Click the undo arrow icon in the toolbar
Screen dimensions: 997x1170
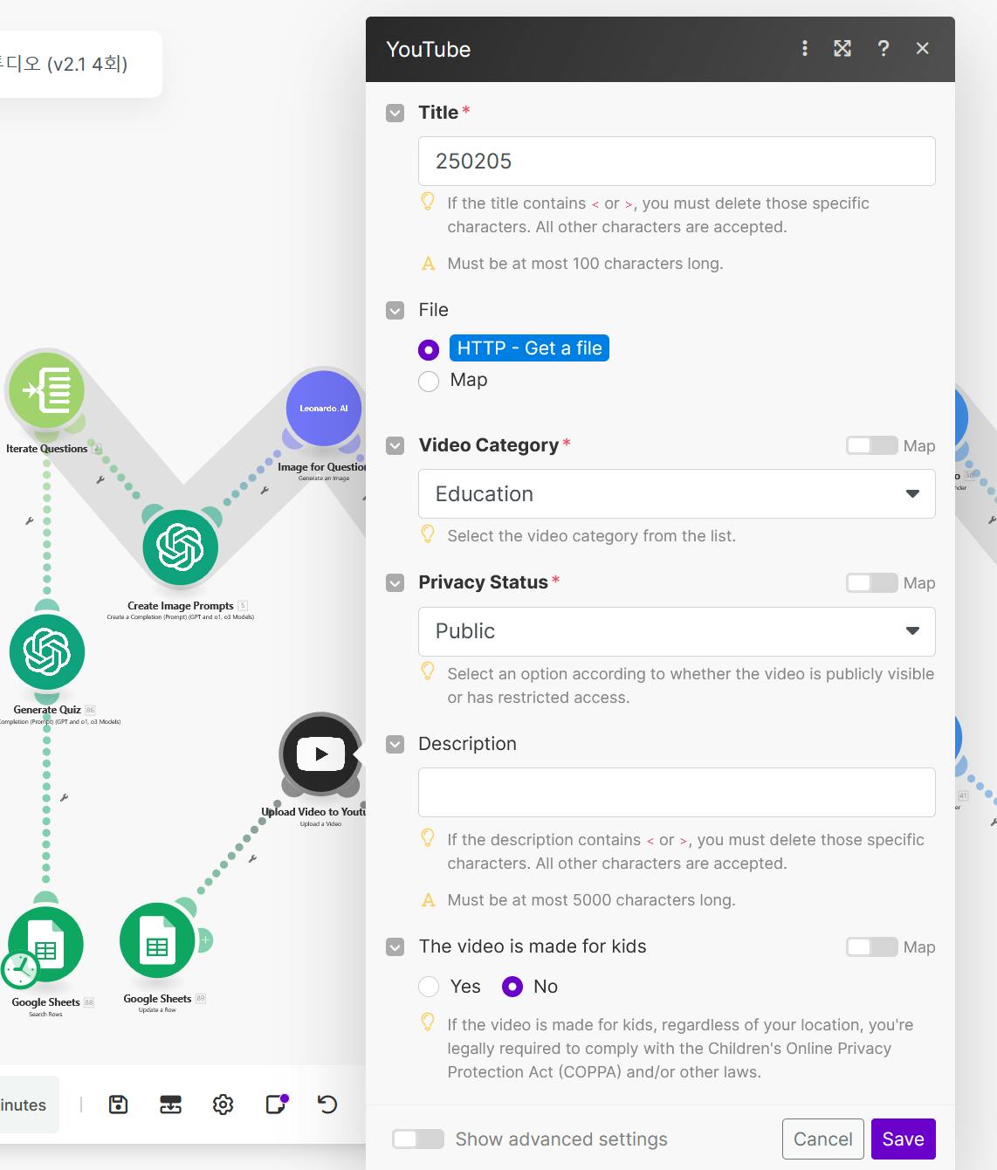point(327,1105)
